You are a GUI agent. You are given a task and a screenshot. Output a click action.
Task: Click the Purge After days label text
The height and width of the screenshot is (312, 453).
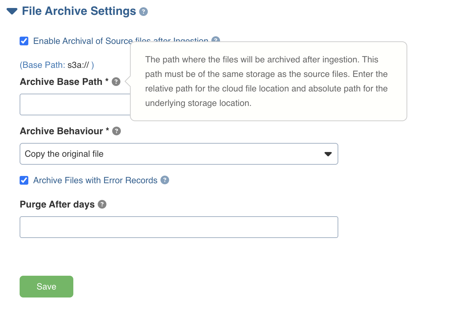click(57, 205)
